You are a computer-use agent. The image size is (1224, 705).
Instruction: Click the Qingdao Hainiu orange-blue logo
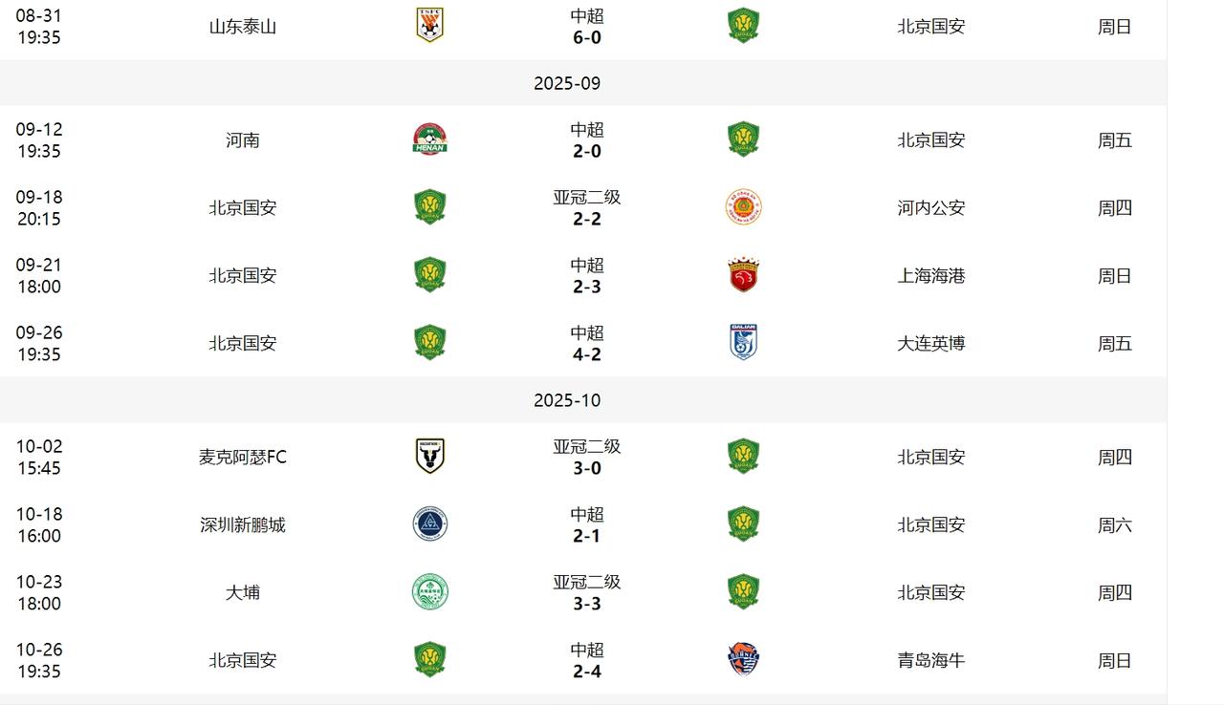[x=743, y=660]
